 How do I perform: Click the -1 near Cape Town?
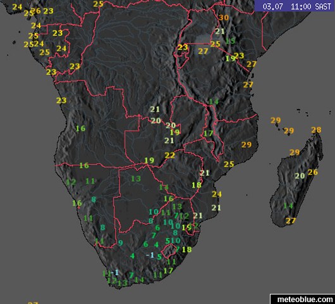(x=115, y=272)
